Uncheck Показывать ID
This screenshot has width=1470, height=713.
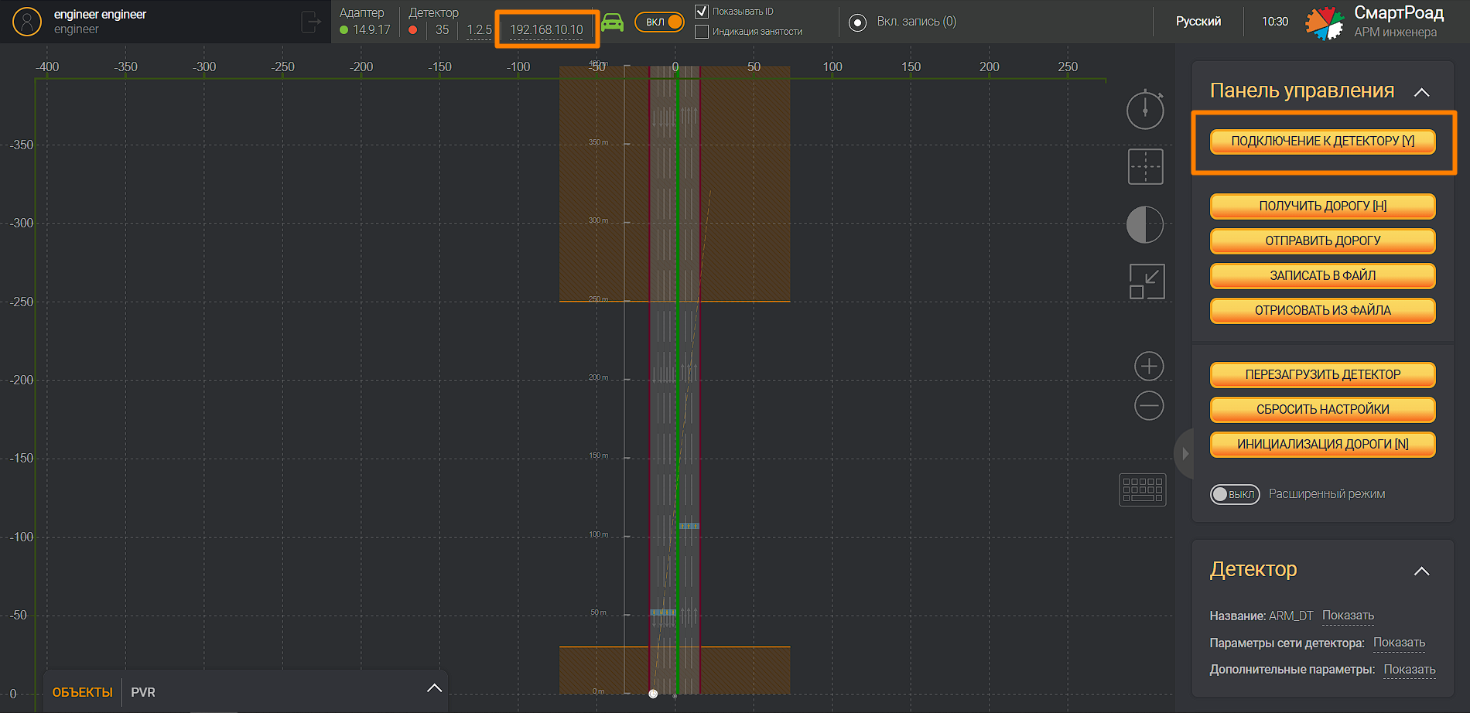[702, 11]
